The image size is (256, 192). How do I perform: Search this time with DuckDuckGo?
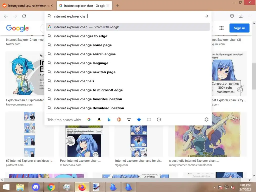point(119,119)
